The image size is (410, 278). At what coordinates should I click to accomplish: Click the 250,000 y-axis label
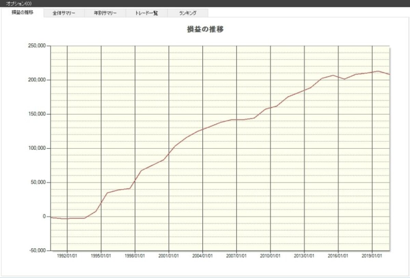point(37,46)
